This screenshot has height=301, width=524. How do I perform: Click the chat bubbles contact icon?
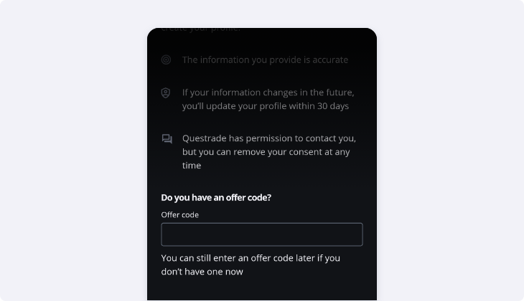(x=167, y=139)
